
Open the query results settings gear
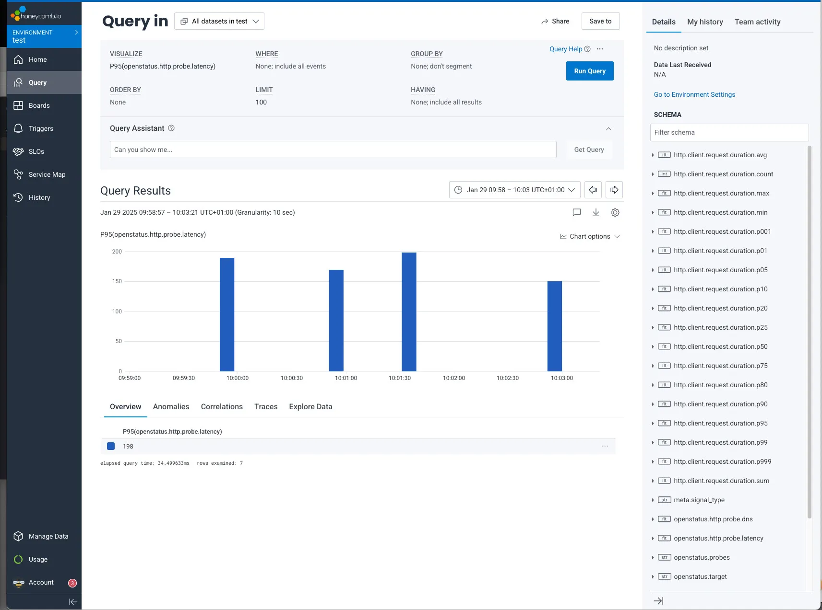coord(615,212)
